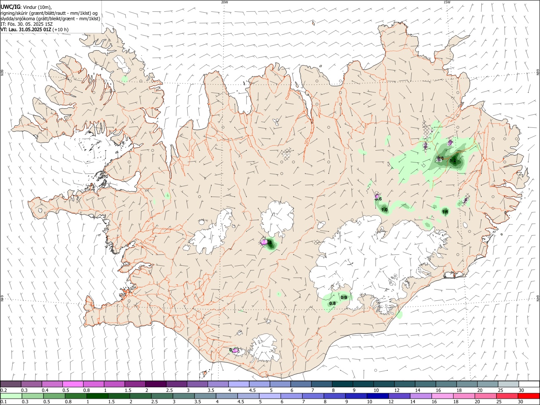Click the '0.8' precipitation value on the map

332,303
